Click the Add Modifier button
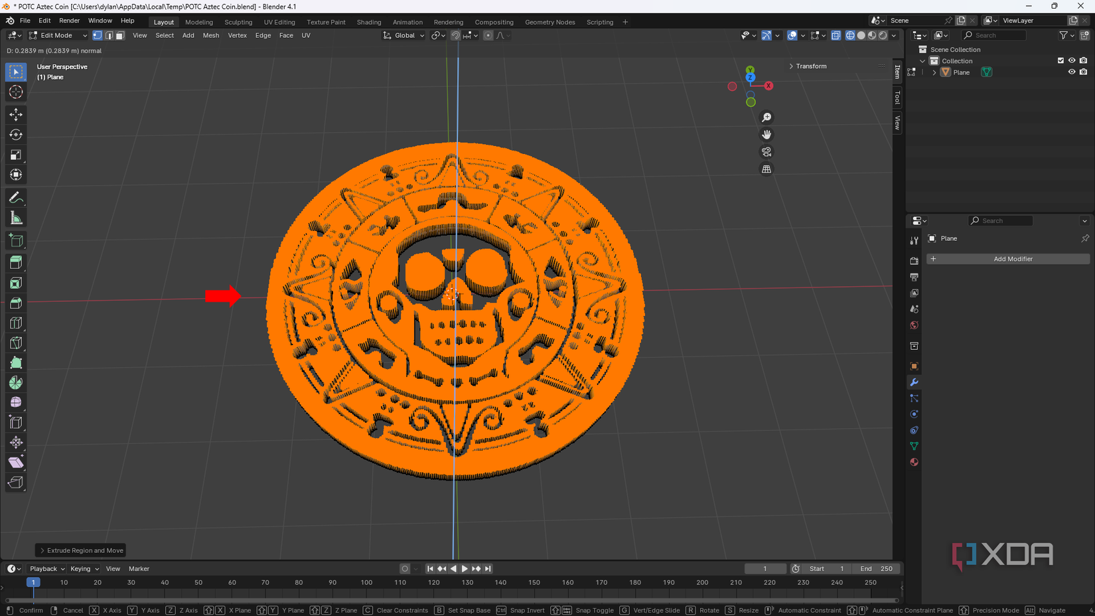The width and height of the screenshot is (1095, 616). (x=1008, y=259)
